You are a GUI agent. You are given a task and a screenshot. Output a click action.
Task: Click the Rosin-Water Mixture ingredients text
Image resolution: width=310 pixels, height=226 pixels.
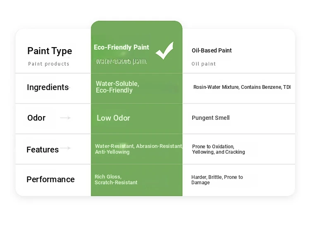[242, 87]
